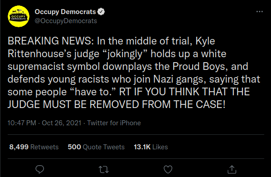Click the 13.1K count figure
This screenshot has width=271, height=177.
[142, 147]
